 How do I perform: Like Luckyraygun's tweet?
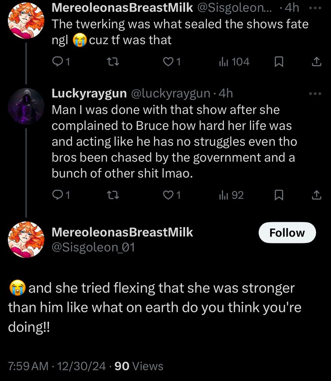(x=168, y=195)
